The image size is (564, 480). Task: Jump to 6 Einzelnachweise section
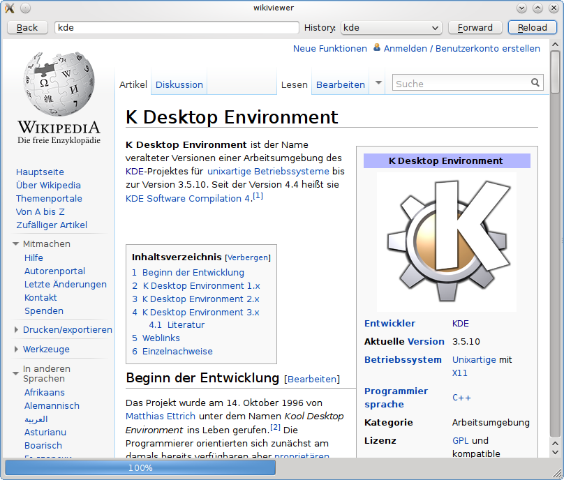172,352
